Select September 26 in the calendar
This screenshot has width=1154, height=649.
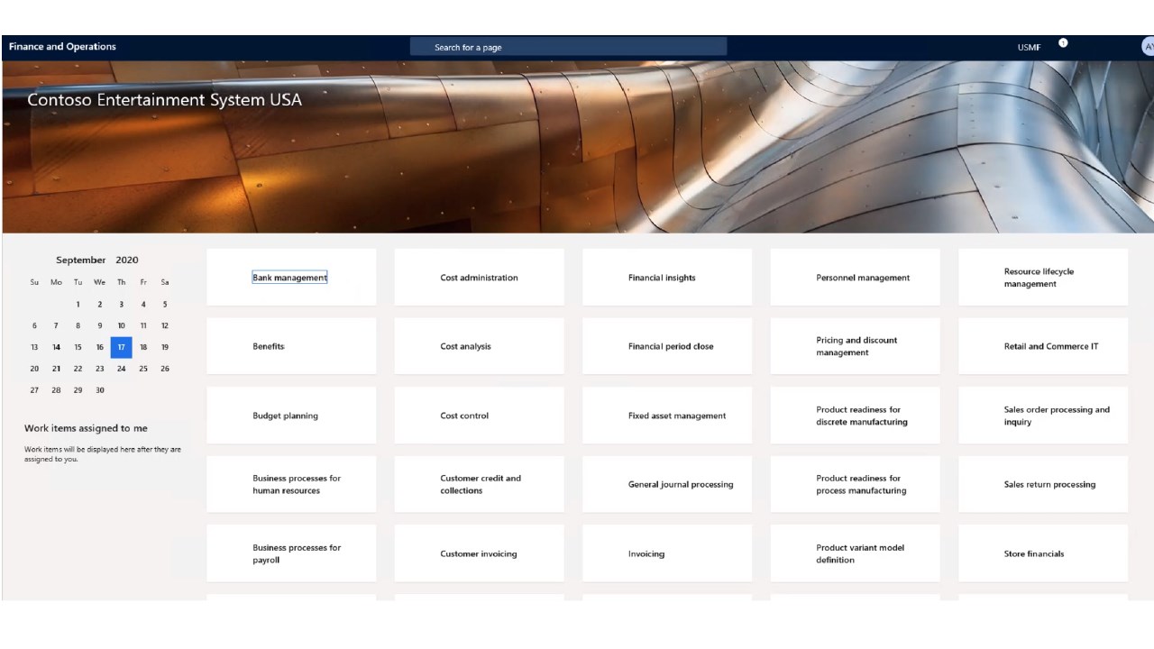pyautogui.click(x=165, y=369)
